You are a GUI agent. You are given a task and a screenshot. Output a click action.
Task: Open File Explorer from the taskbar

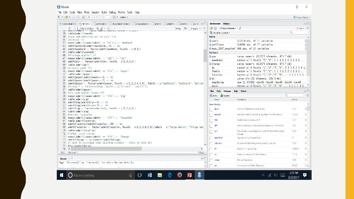(x=160, y=175)
